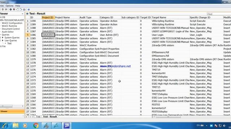Select the WinCC Configuration tree item
231x129 pixels.
click(x=12, y=23)
